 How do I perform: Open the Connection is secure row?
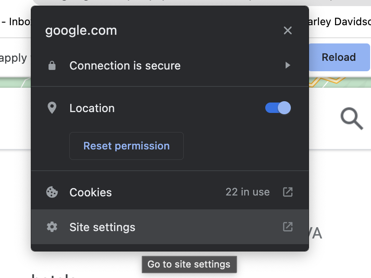125,66
